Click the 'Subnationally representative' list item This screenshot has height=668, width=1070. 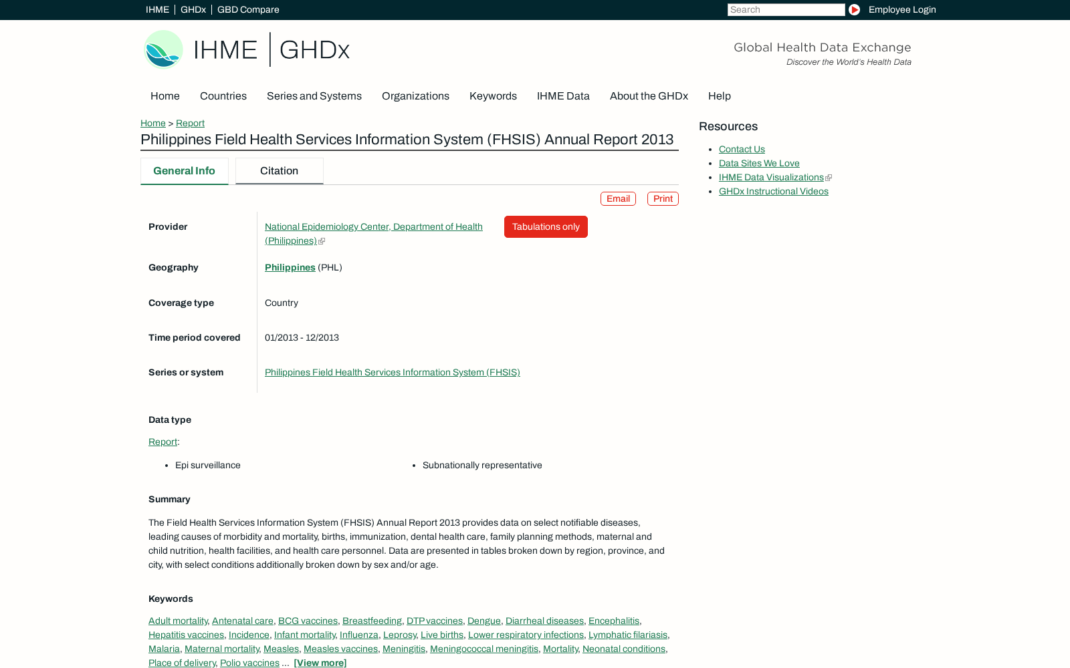coord(482,465)
